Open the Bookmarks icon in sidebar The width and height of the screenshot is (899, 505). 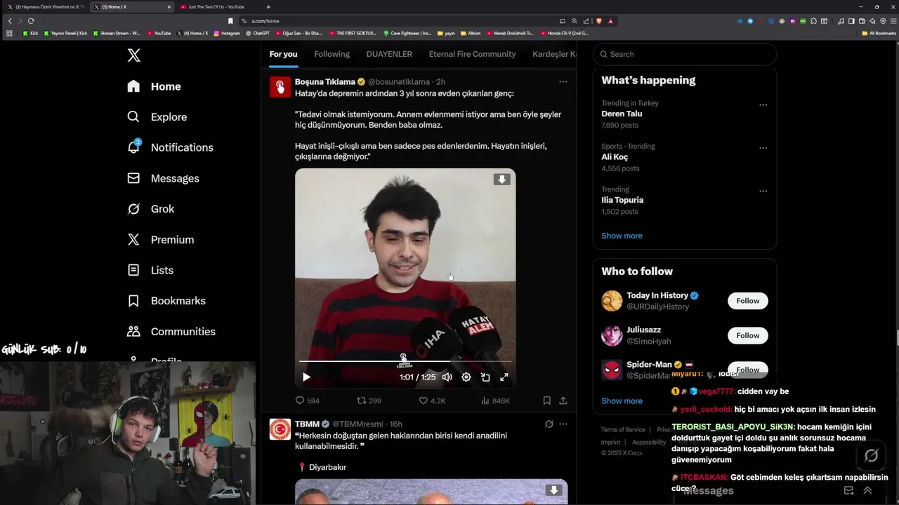click(x=133, y=300)
